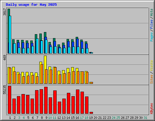Click green day label 10 on the x-axis
Image resolution: width=155 pixels, height=121 pixels.
50,118
